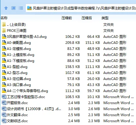Select file name 开题报告.doc

[x=17, y=103]
